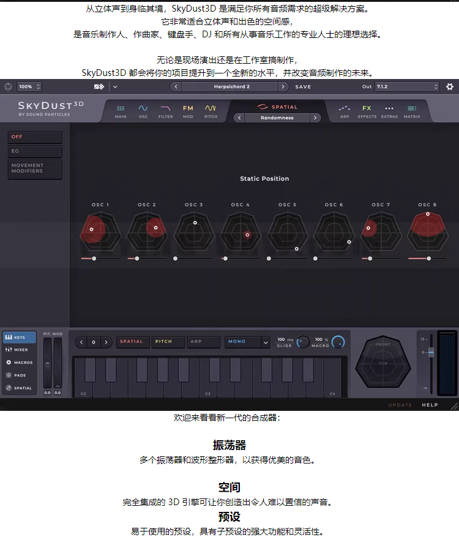
Task: Switch to the KEYS panel
Action: coord(19,337)
